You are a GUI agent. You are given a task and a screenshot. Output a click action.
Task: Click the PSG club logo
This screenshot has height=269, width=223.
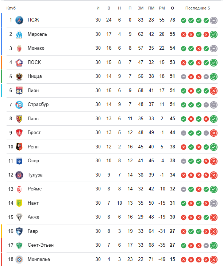pos(19,20)
